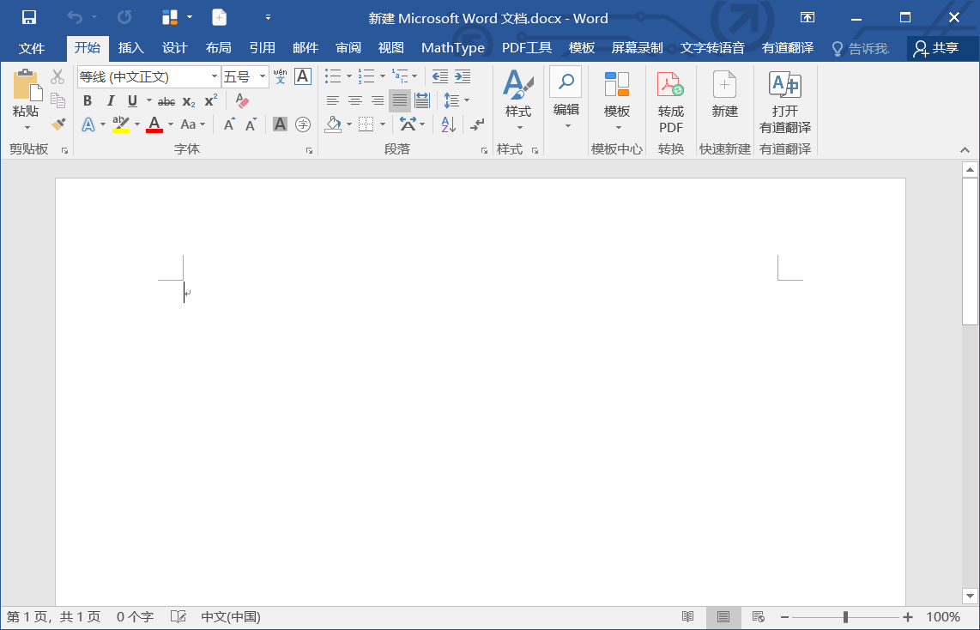Screen dimensions: 980x630
Task: Toggle superscript x² formatting
Action: 211,100
